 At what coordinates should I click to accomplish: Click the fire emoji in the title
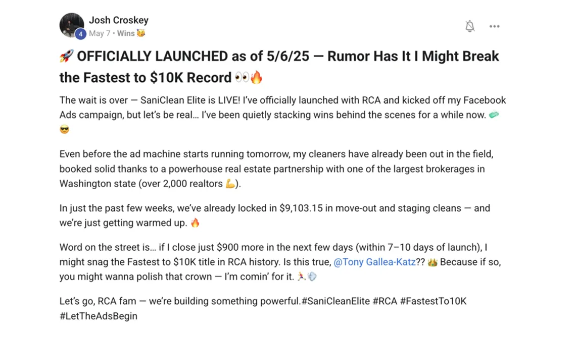click(x=257, y=78)
